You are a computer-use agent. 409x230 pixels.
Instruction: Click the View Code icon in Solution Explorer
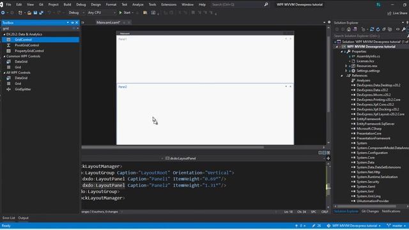(x=397, y=29)
